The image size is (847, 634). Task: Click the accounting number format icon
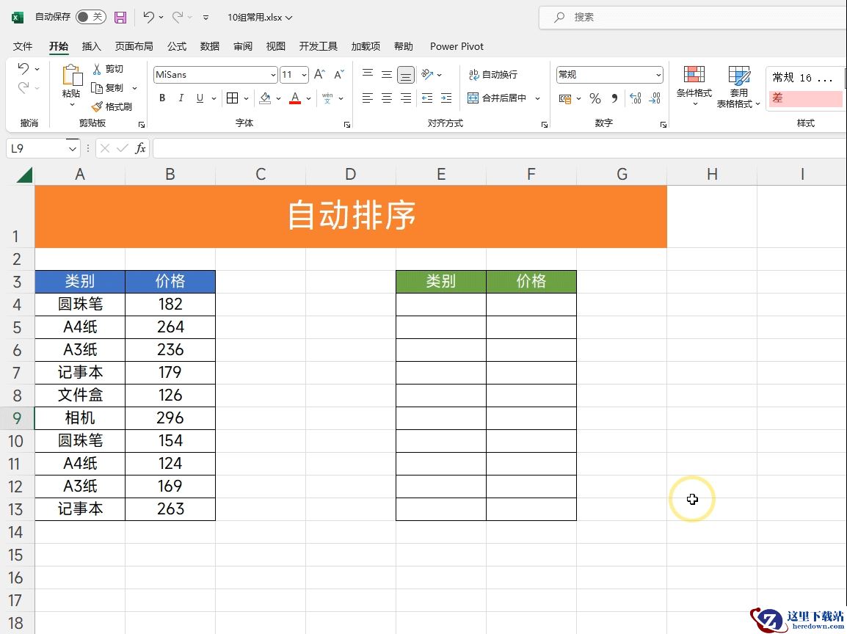[565, 98]
